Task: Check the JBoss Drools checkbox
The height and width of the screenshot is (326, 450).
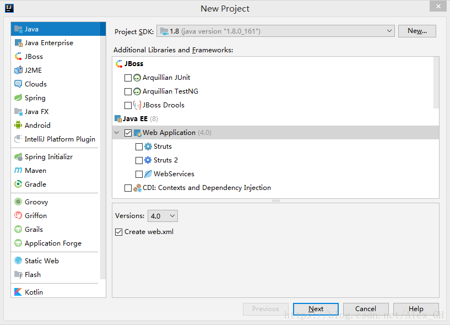Action: [x=128, y=105]
